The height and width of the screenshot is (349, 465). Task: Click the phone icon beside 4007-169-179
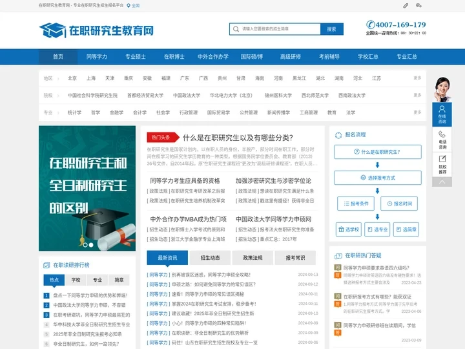click(x=371, y=25)
